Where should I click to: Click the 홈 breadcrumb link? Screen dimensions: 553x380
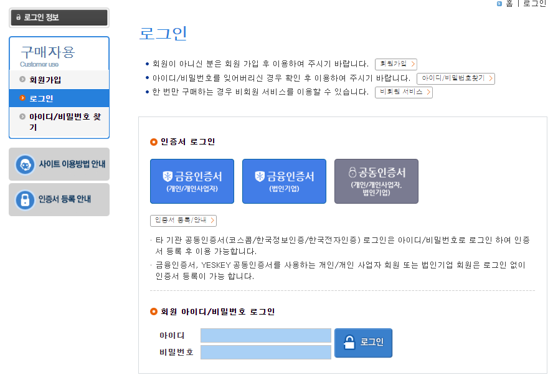[x=509, y=4]
